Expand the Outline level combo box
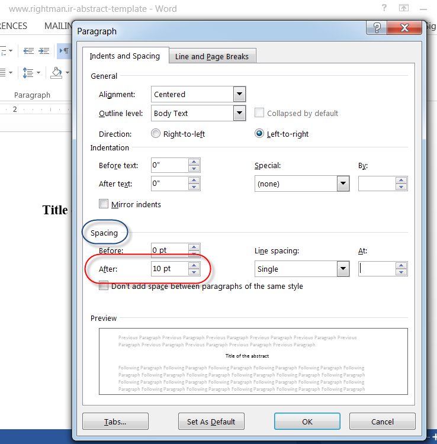Image resolution: width=437 pixels, height=444 pixels. click(x=239, y=113)
